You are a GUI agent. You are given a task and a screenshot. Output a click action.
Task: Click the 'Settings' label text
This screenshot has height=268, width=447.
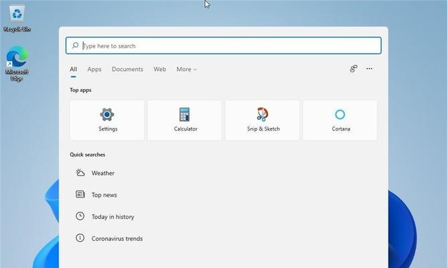[108, 129]
